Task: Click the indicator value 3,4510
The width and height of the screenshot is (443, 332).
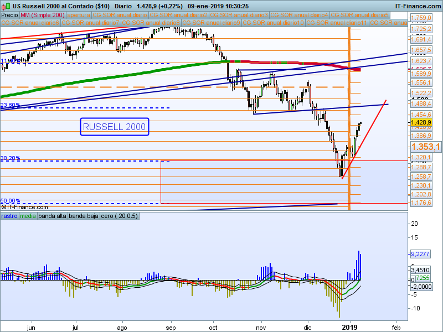Action: (x=420, y=270)
